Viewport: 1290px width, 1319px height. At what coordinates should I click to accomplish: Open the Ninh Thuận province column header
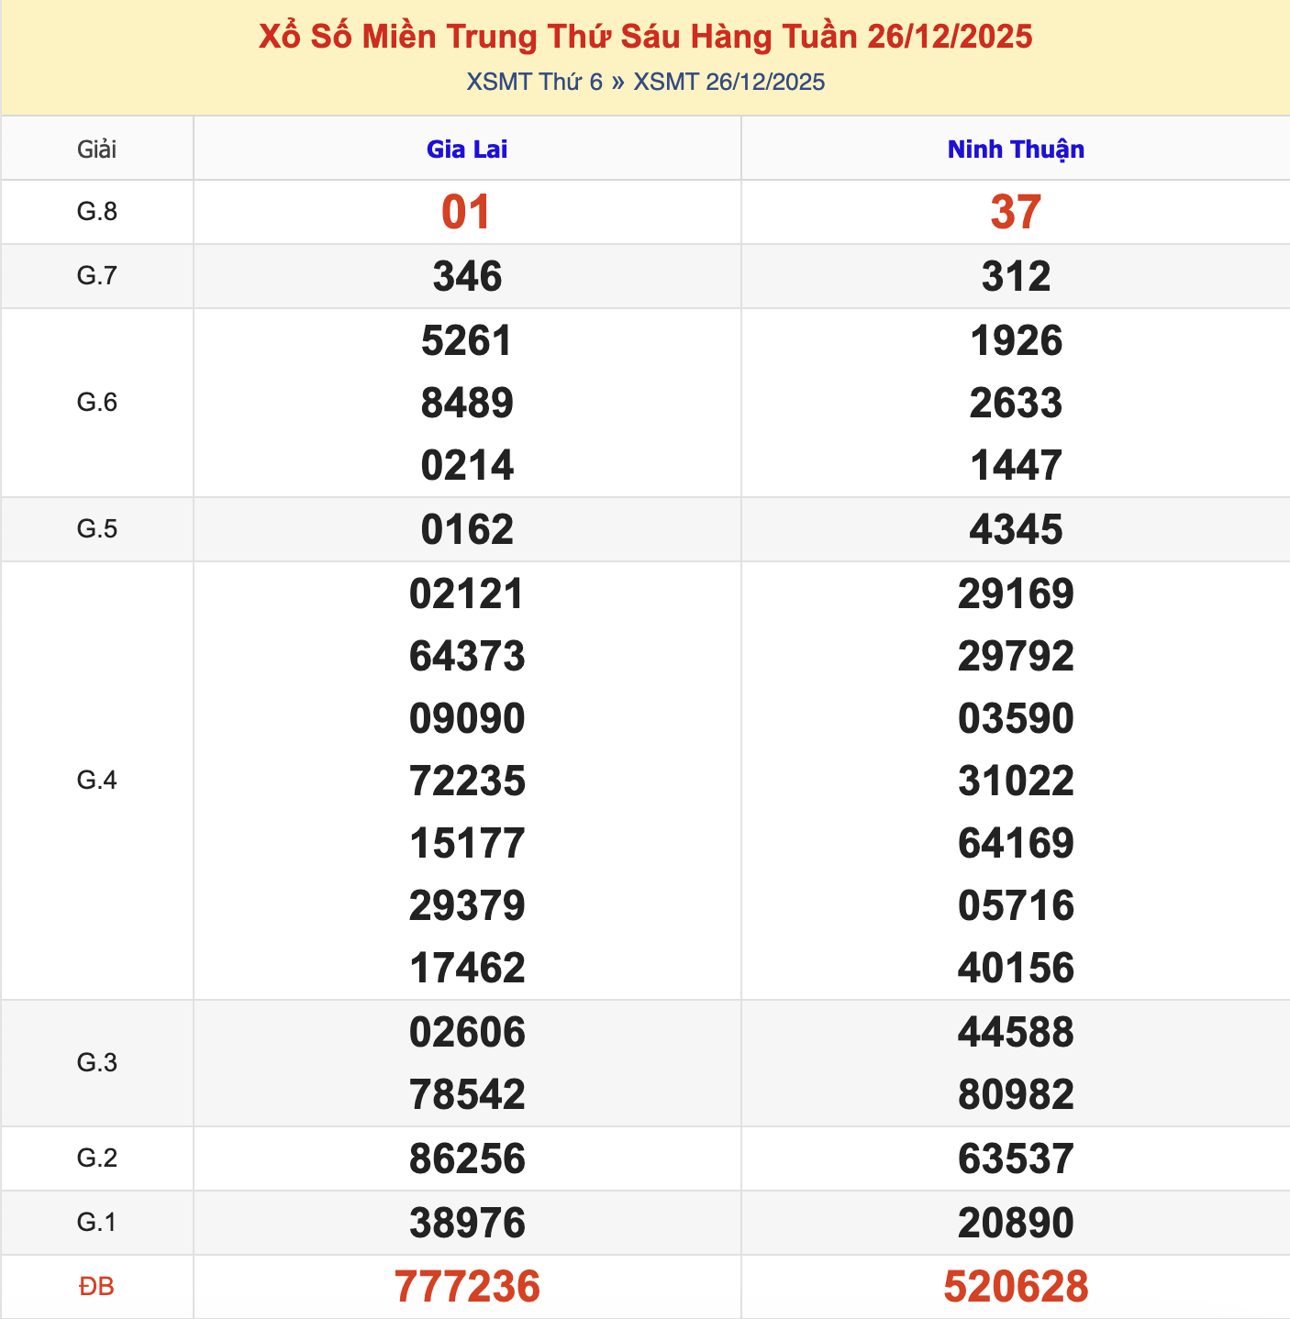pos(1015,150)
